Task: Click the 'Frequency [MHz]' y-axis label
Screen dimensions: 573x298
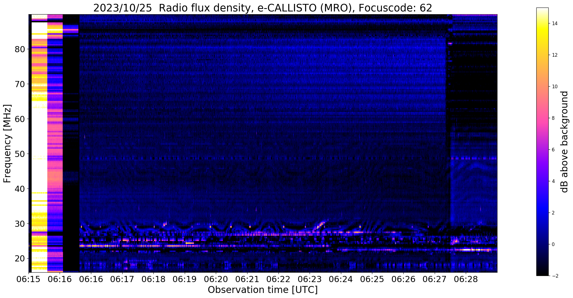Action: tap(8, 144)
